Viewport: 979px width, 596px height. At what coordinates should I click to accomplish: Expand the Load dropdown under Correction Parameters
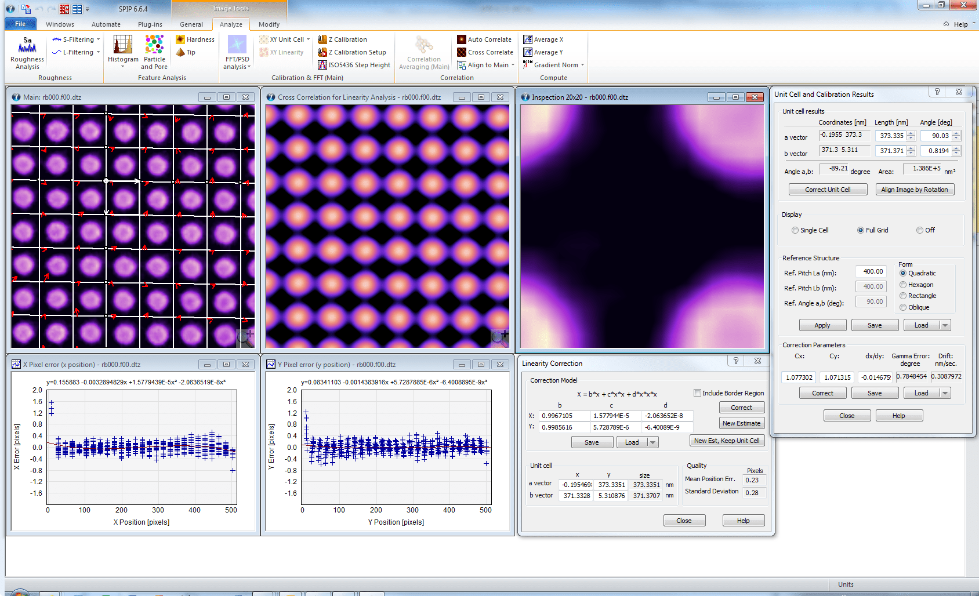(944, 393)
